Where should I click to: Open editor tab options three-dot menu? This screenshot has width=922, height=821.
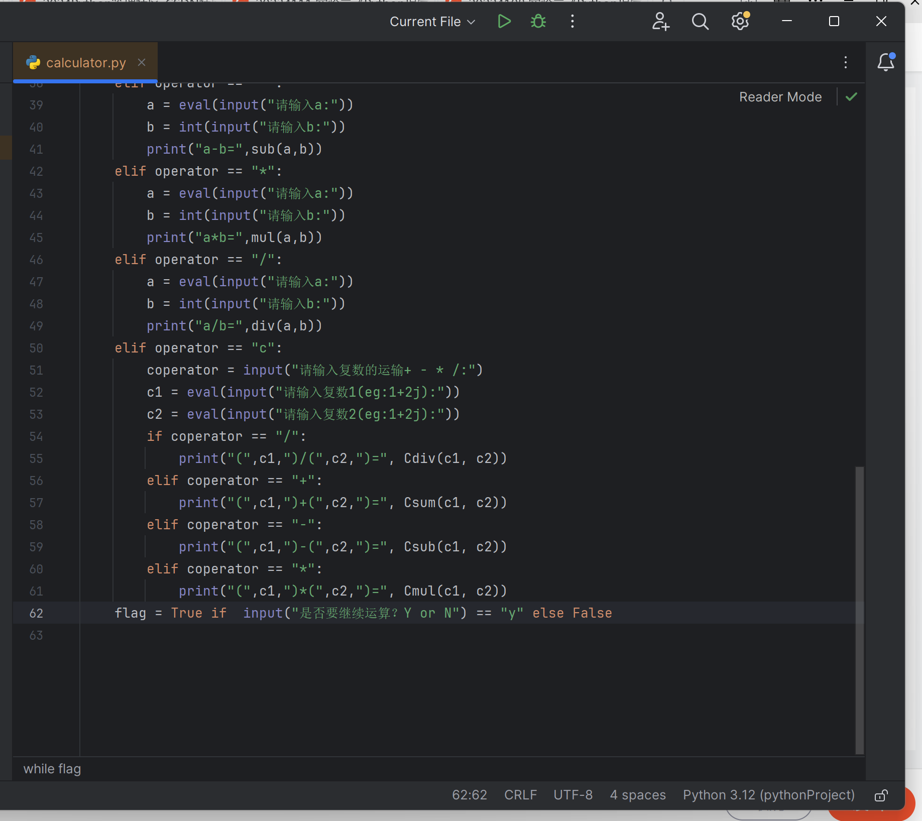pos(846,62)
